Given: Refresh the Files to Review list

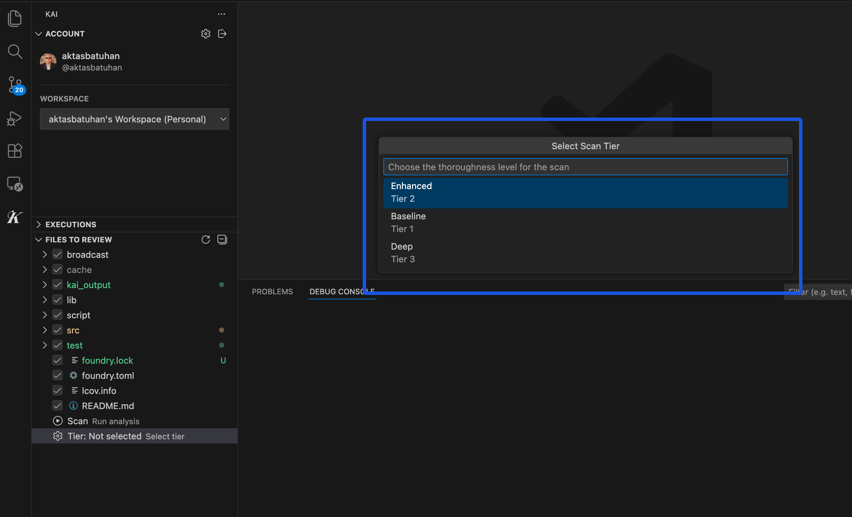Looking at the screenshot, I should (x=205, y=240).
